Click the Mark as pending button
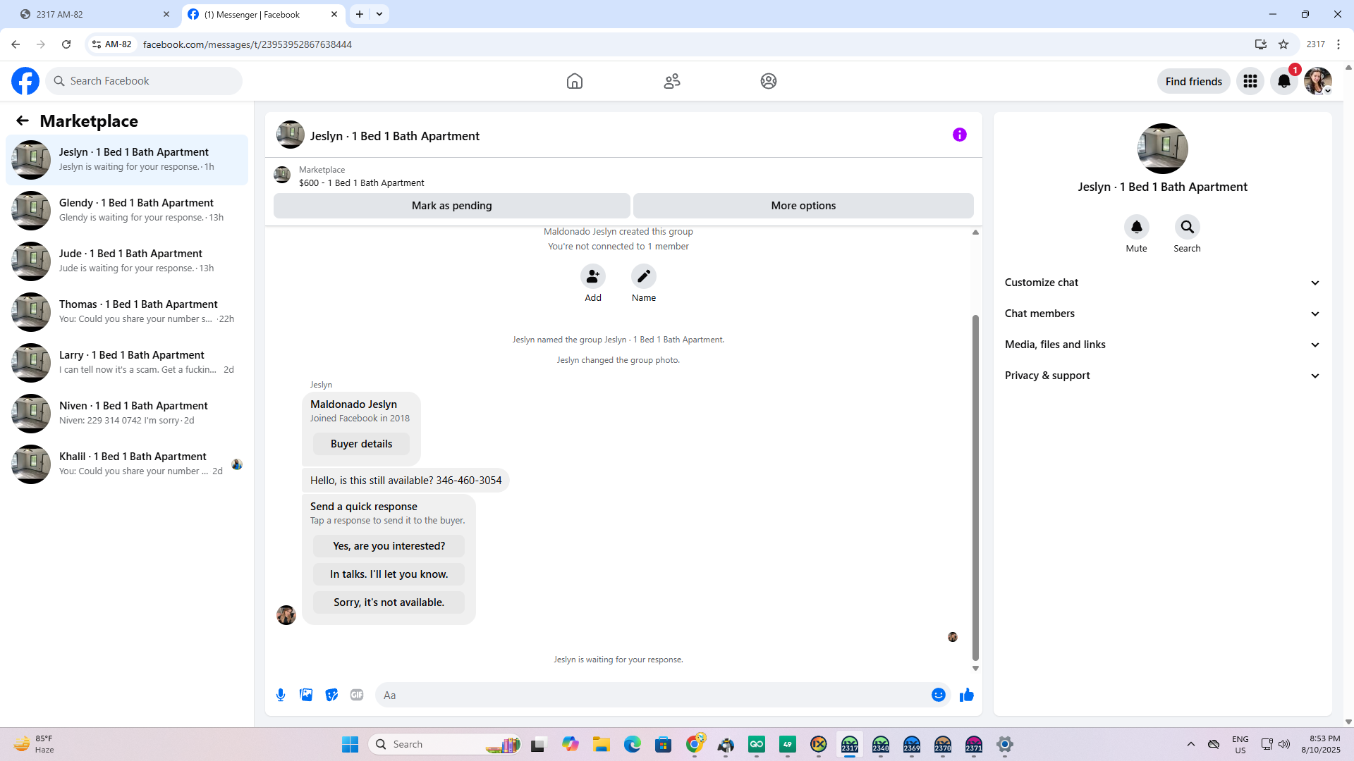 451,206
